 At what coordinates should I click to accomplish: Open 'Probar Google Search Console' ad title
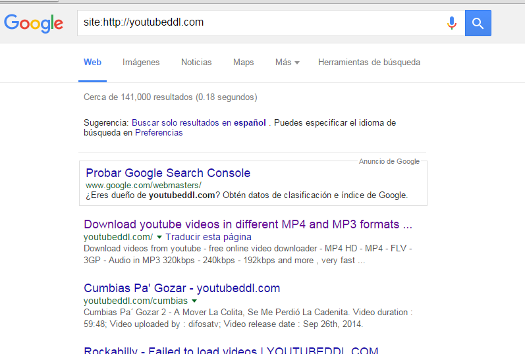168,173
